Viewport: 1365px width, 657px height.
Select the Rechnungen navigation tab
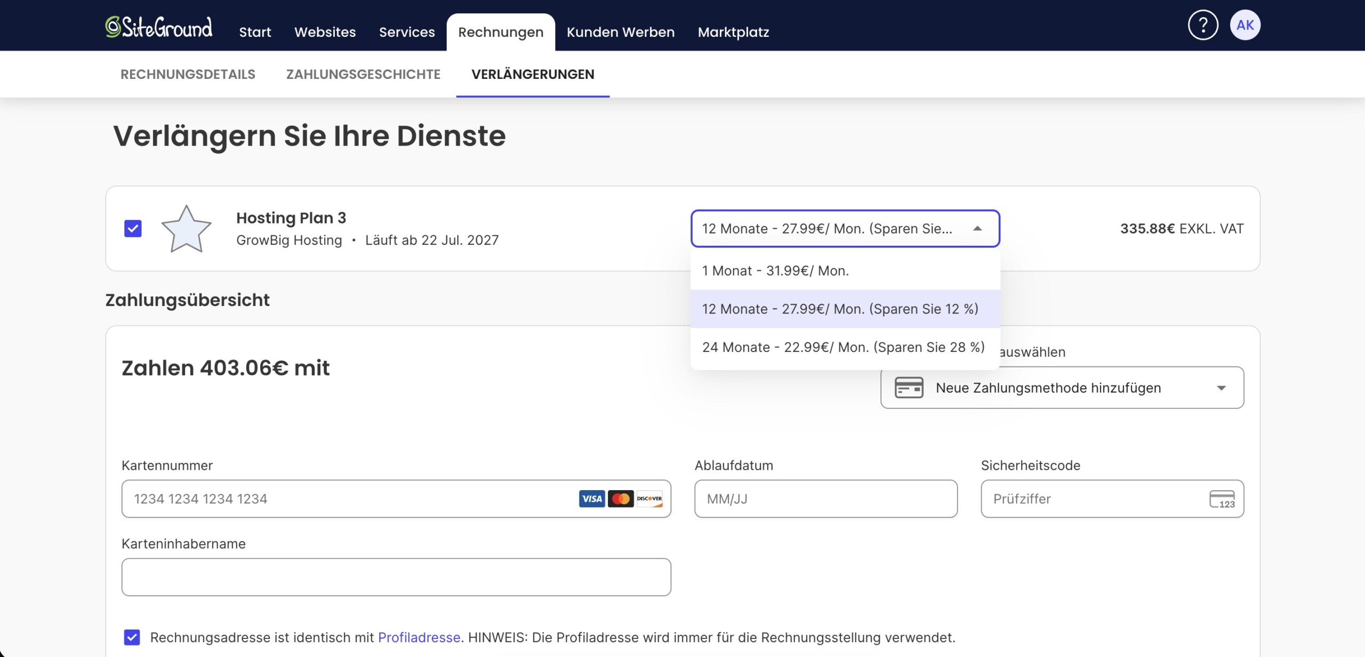tap(501, 32)
